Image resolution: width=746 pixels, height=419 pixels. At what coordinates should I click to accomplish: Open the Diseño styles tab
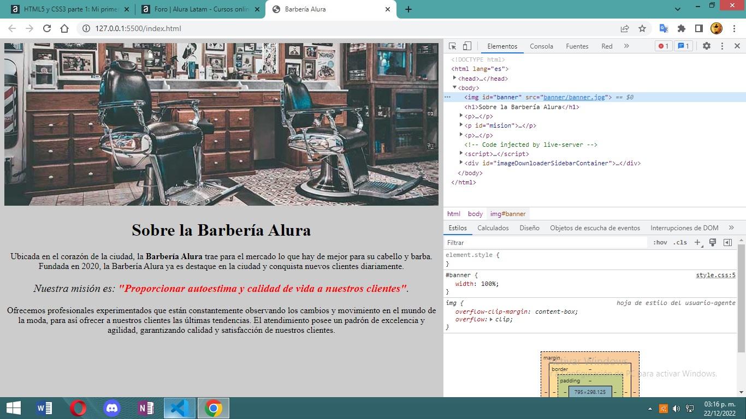coord(529,228)
